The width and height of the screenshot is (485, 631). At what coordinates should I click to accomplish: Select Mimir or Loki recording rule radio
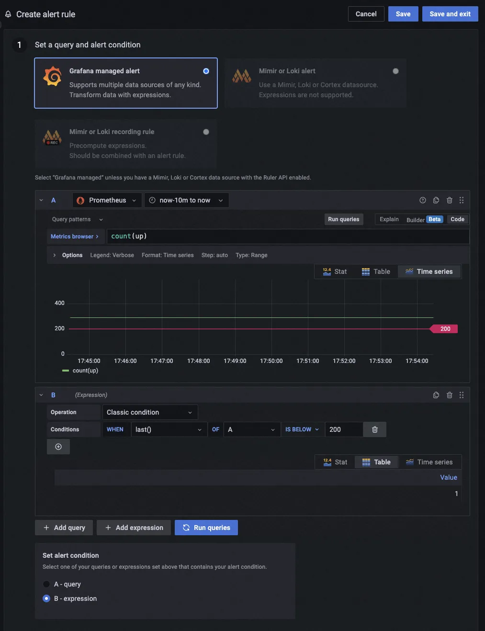[x=206, y=132]
